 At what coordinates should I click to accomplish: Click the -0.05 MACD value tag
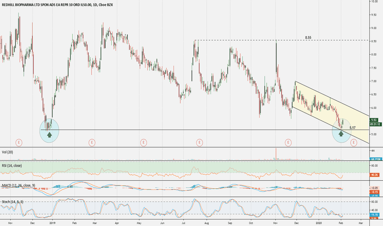[x=374, y=188]
